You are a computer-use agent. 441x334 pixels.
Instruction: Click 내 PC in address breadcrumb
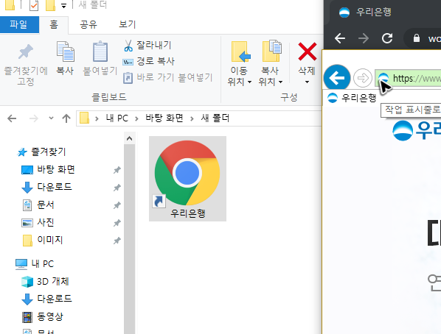[117, 118]
